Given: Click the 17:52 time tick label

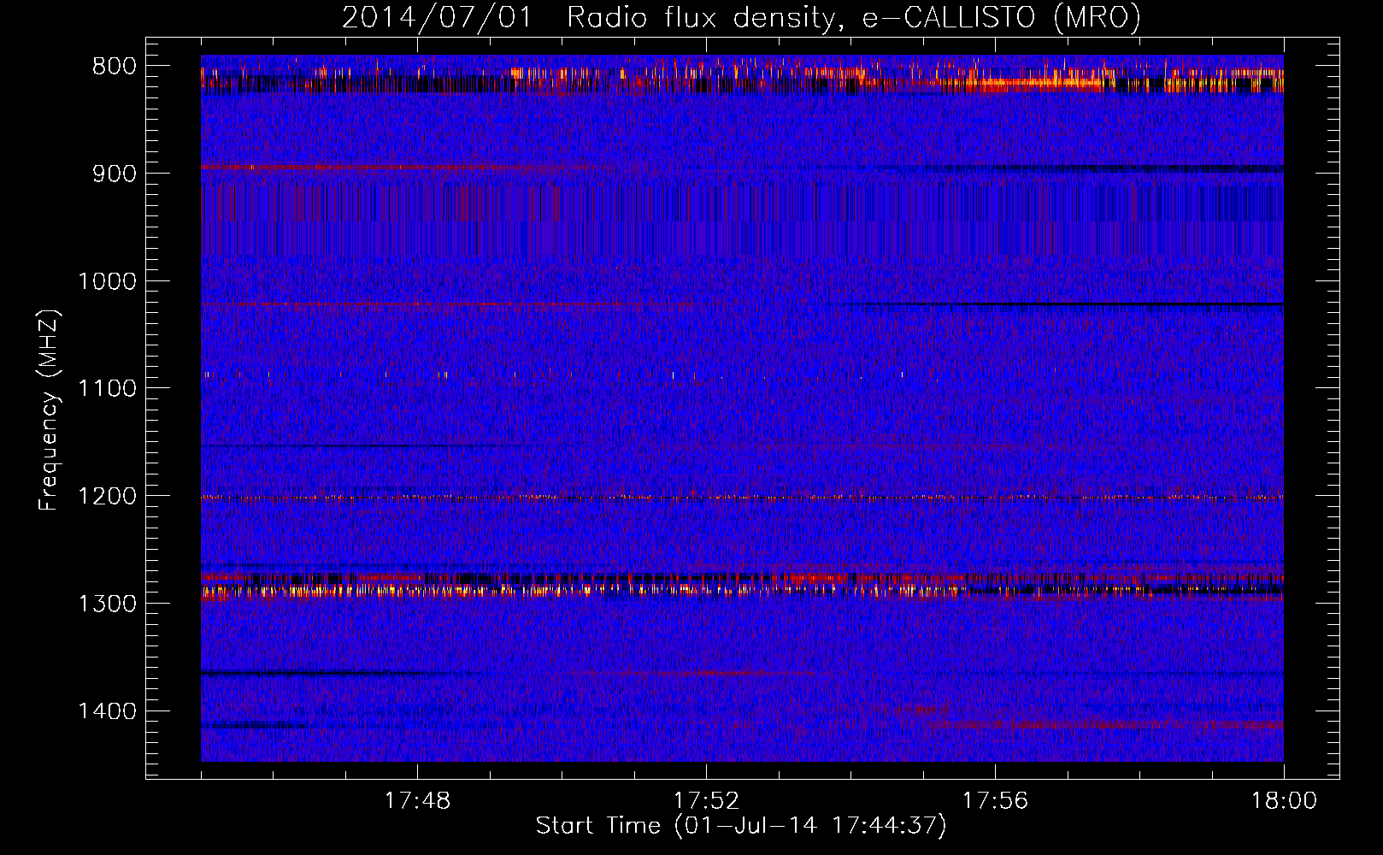Looking at the screenshot, I should tap(706, 801).
